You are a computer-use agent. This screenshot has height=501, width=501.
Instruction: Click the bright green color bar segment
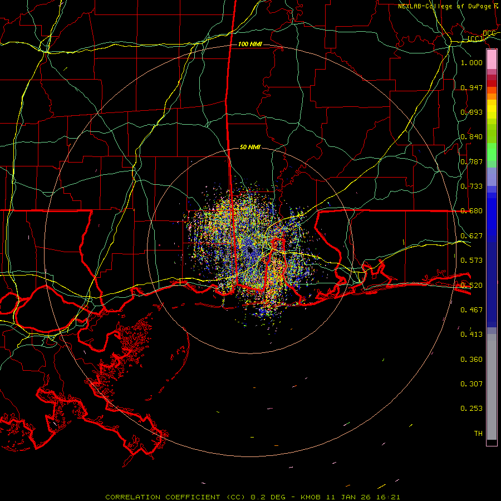492,151
